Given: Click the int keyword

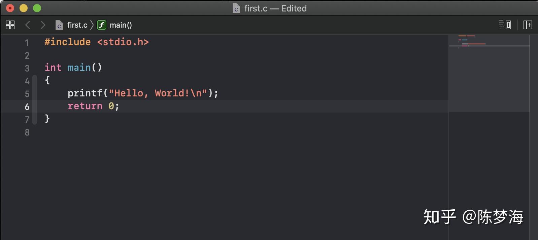Looking at the screenshot, I should click(x=53, y=67).
